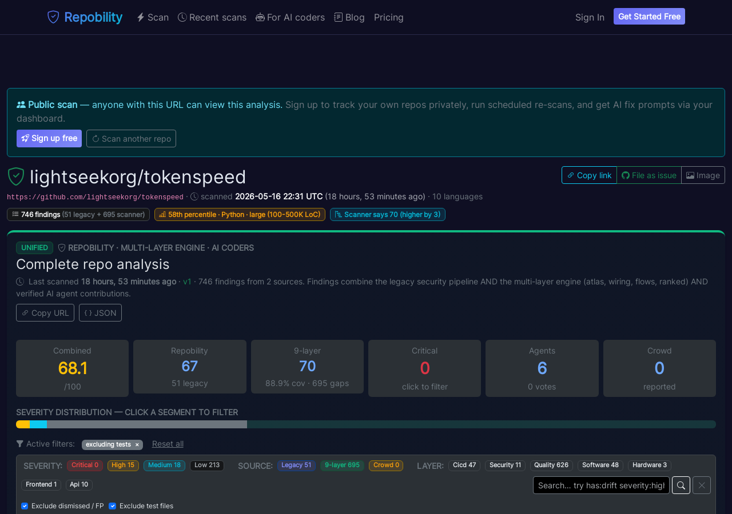
Task: Click Sign In link
Action: 590,17
